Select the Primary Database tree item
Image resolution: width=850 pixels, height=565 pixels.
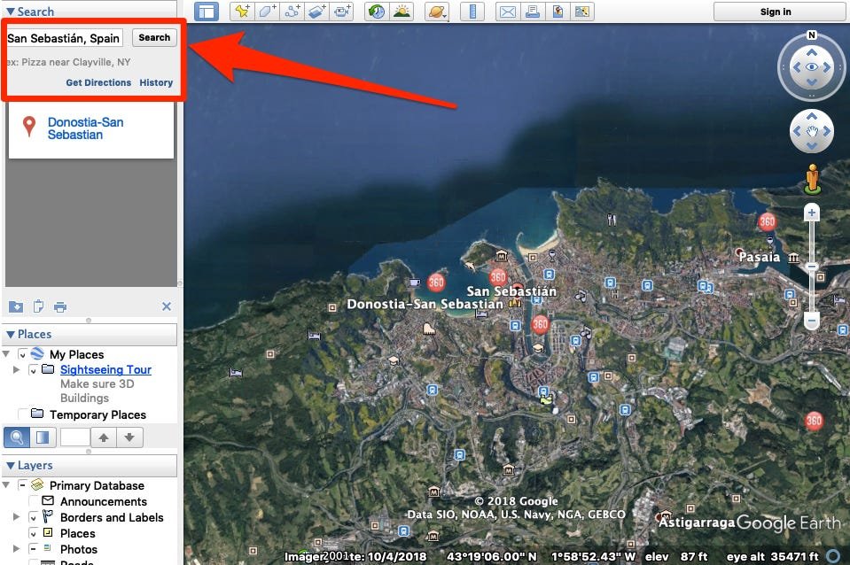(x=97, y=485)
